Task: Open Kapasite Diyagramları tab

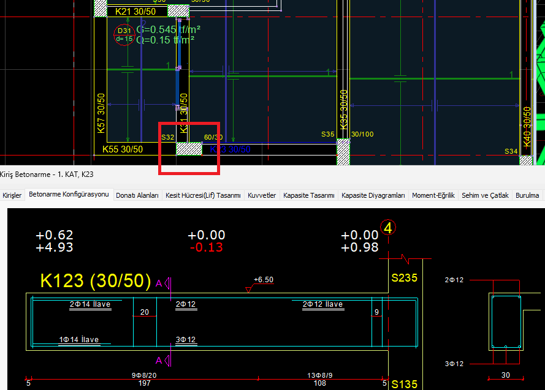Action: 373,195
